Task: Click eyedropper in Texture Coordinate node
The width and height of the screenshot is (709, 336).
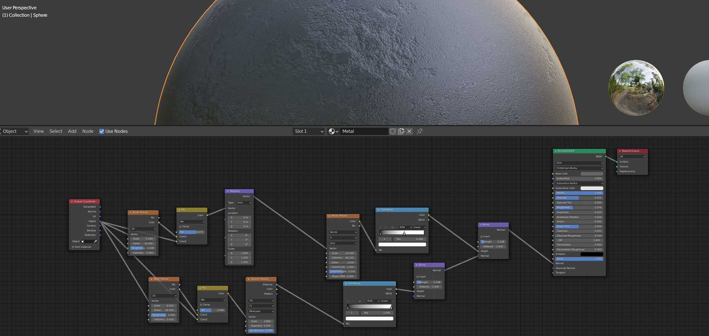Action: pyautogui.click(x=95, y=241)
